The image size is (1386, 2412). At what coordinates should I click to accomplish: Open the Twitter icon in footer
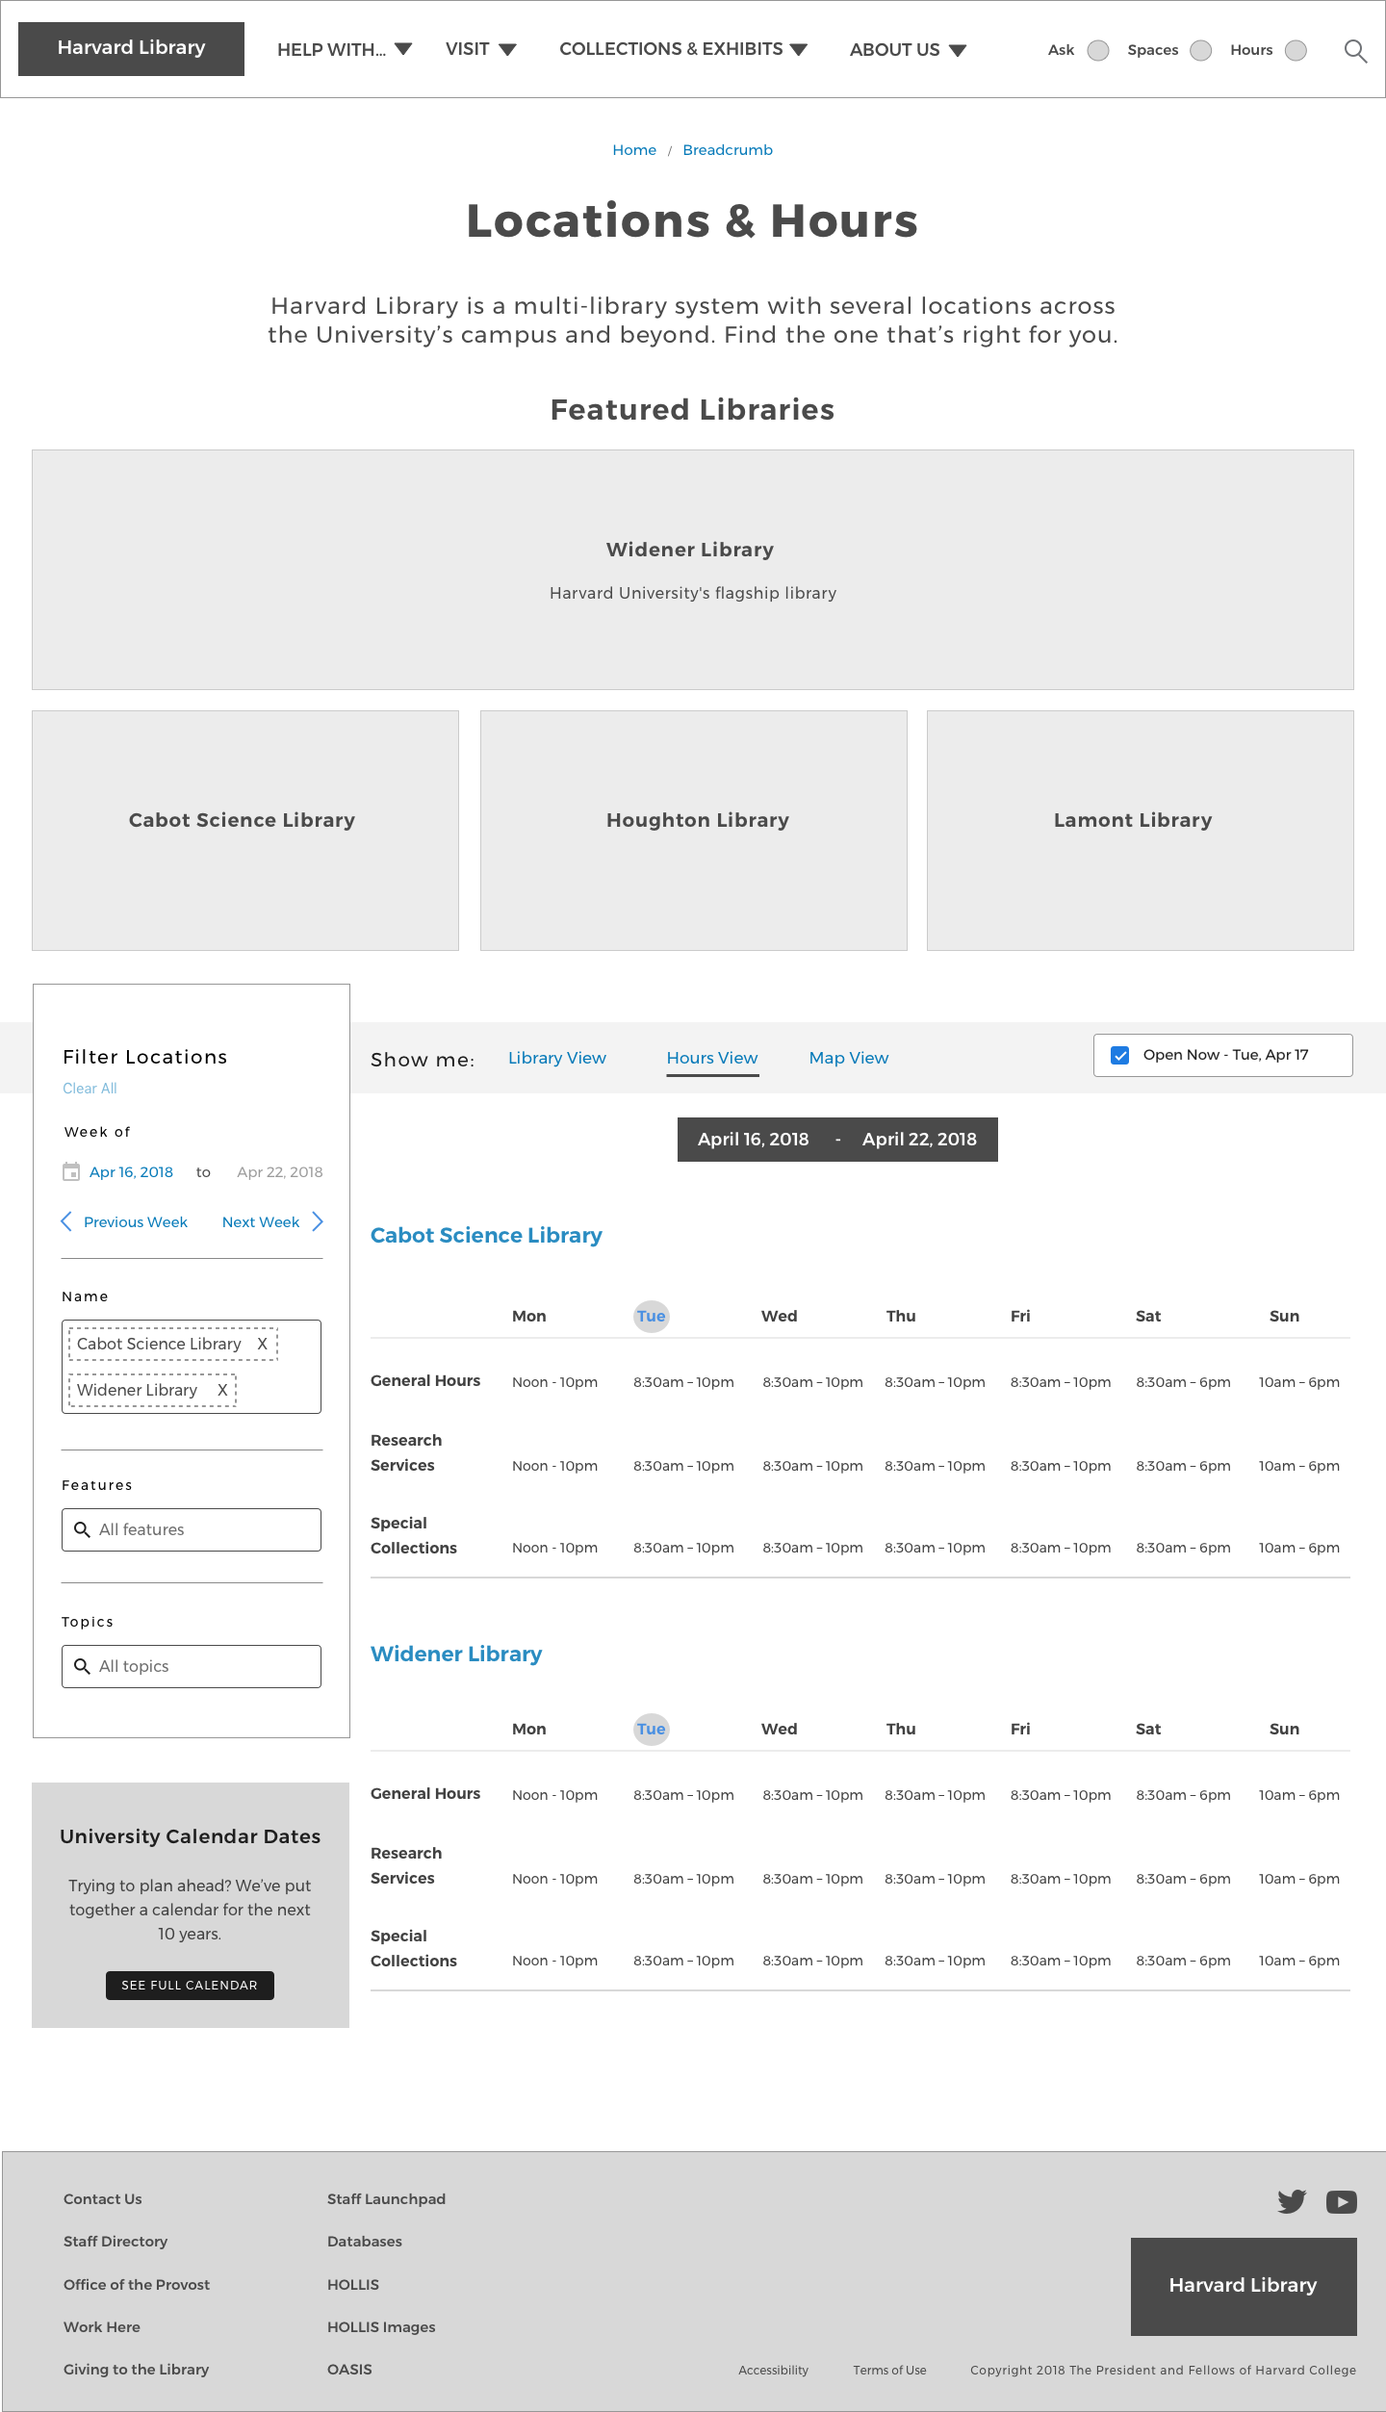tap(1292, 2201)
